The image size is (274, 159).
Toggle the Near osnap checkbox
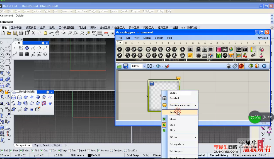tap(11, 150)
